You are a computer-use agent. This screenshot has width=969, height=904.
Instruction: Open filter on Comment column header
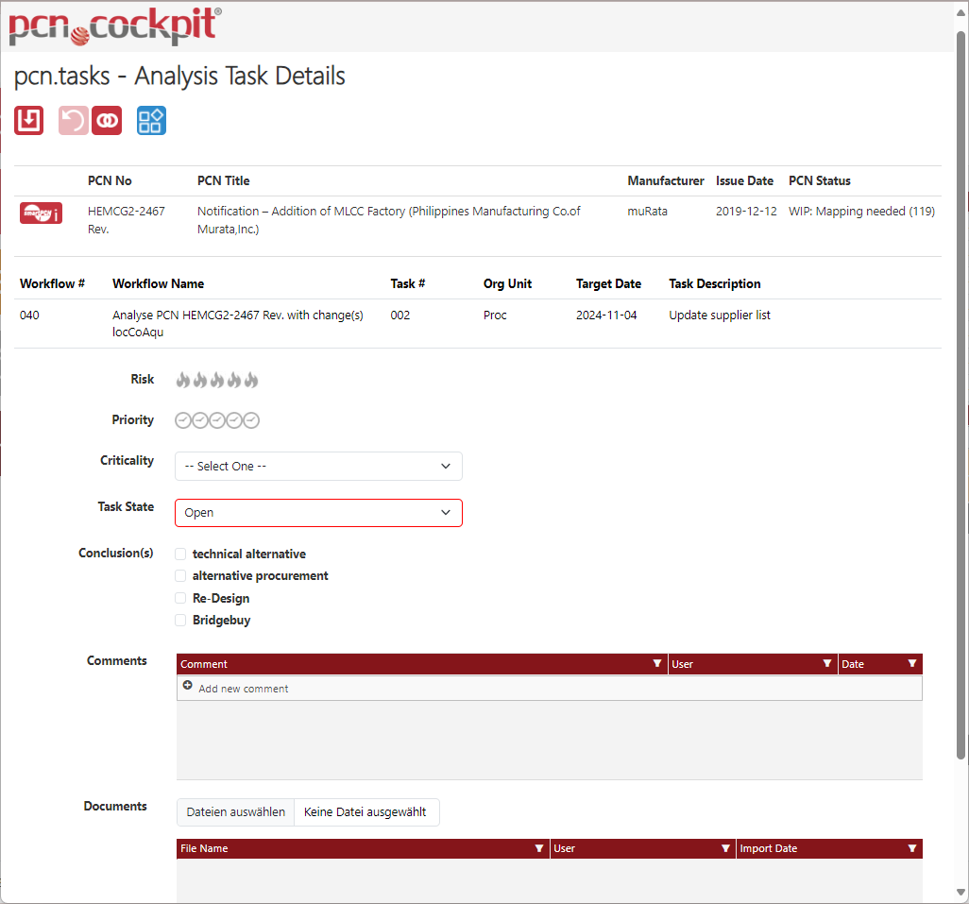click(657, 664)
